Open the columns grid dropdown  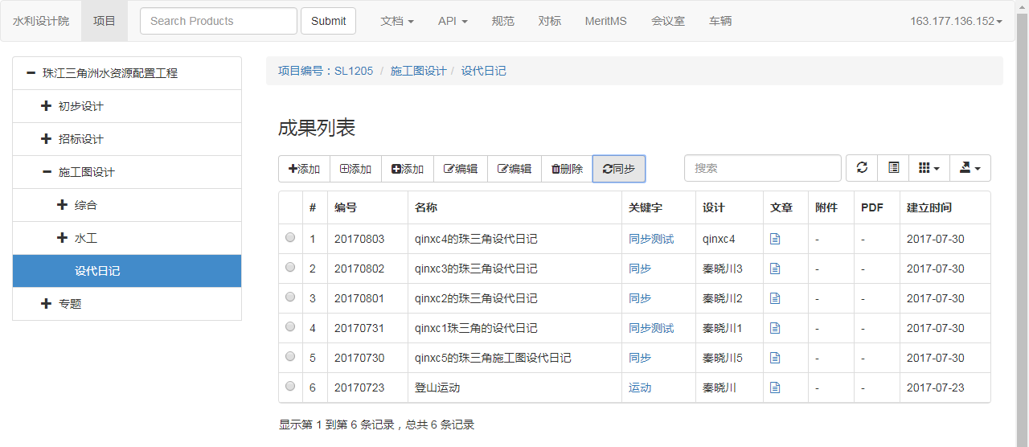pos(929,168)
